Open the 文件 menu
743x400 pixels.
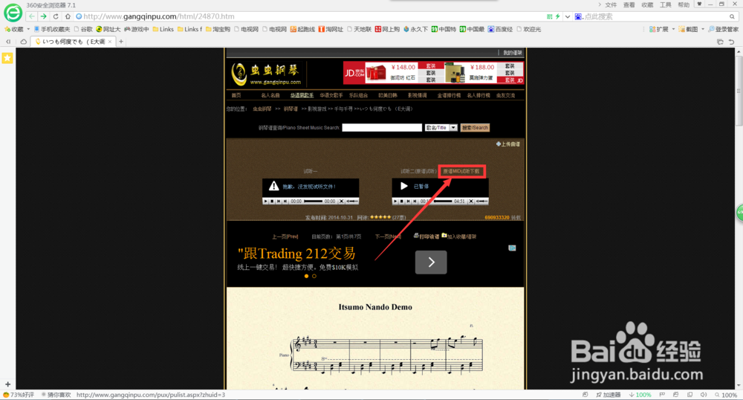611,4
